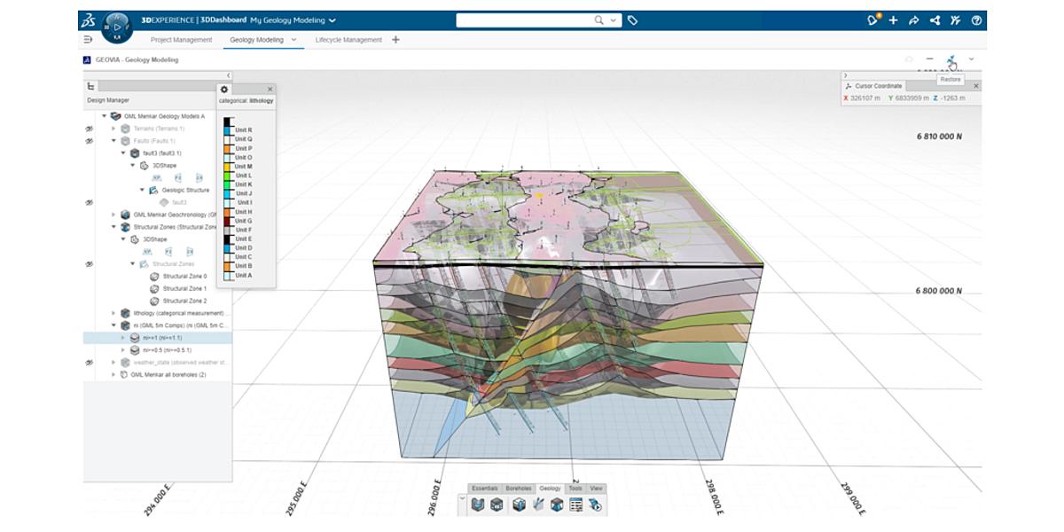Click the share icon in the top bar
1064x532 pixels.
point(935,20)
